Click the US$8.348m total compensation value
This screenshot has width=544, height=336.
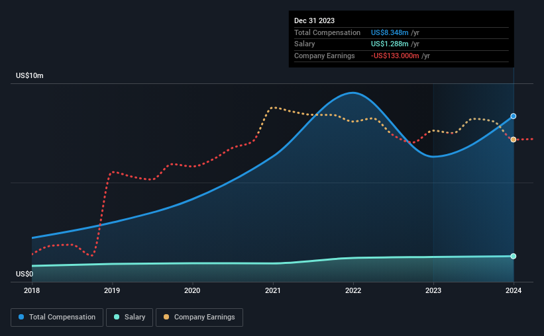coord(390,32)
